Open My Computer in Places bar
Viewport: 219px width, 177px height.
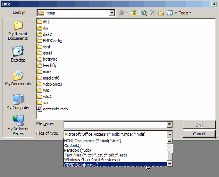pyautogui.click(x=18, y=102)
